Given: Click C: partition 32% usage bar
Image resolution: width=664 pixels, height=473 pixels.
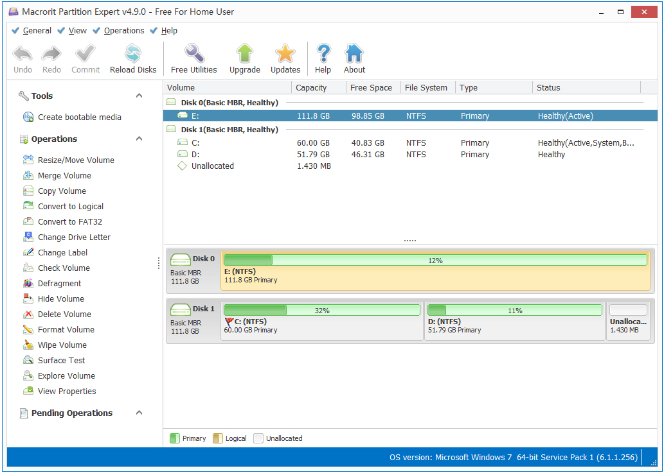Looking at the screenshot, I should click(x=322, y=310).
